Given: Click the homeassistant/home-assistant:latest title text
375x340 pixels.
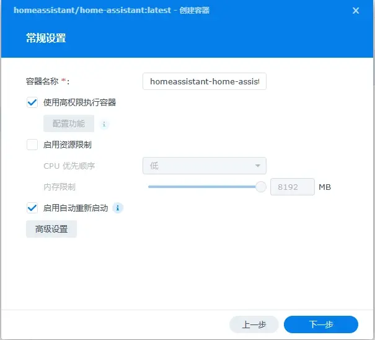Looking at the screenshot, I should 92,11.
